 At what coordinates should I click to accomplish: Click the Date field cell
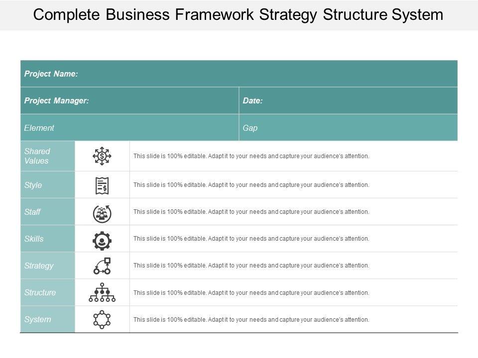[x=348, y=100]
